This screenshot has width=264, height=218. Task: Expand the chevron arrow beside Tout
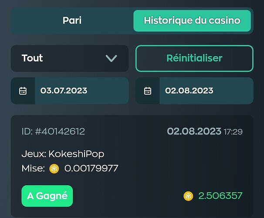pyautogui.click(x=111, y=58)
